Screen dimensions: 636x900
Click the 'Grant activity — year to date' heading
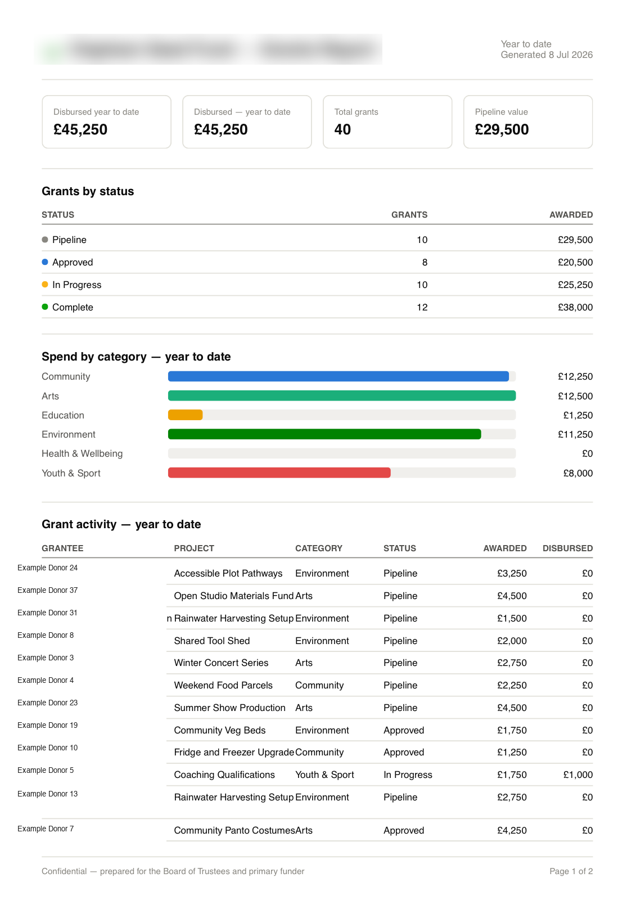pyautogui.click(x=121, y=524)
